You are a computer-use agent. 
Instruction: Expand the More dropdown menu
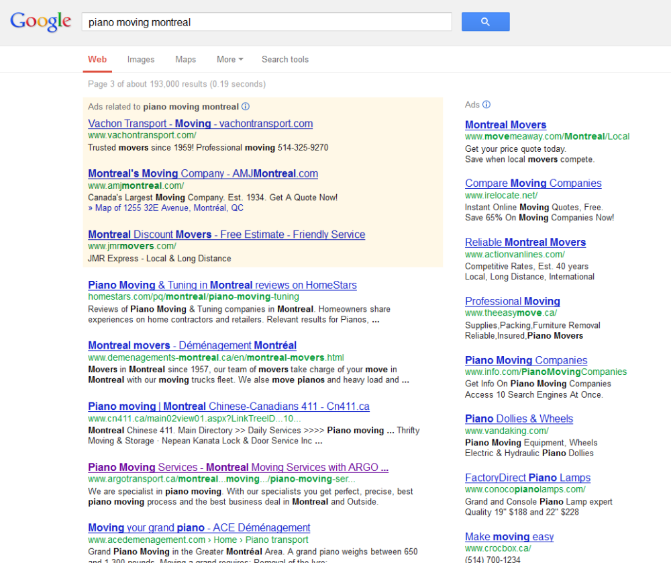click(229, 59)
